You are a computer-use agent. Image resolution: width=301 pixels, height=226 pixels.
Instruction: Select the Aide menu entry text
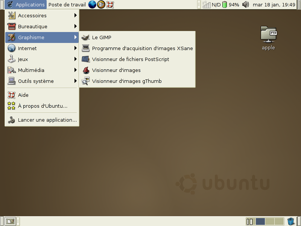(23, 95)
